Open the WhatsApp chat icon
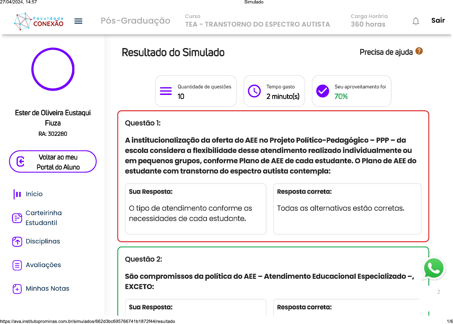The height and width of the screenshot is (324, 453). coord(434,268)
